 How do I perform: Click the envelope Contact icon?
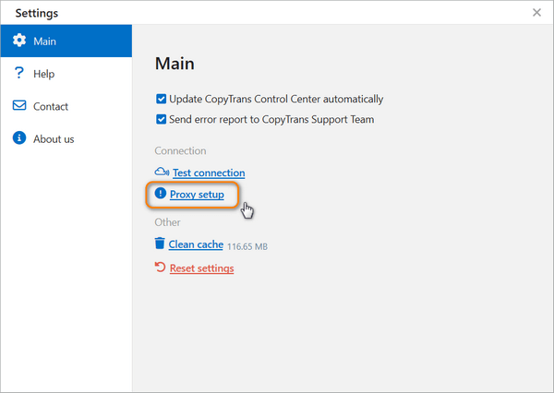click(x=19, y=105)
